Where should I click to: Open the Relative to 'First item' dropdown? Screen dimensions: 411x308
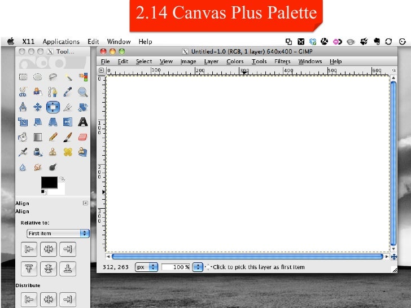pyautogui.click(x=58, y=234)
